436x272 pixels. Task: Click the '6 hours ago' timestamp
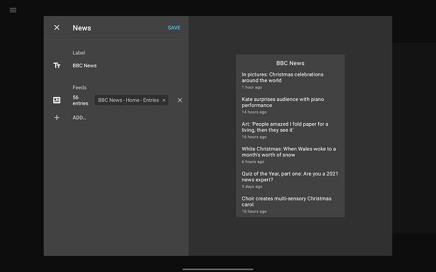pyautogui.click(x=253, y=162)
